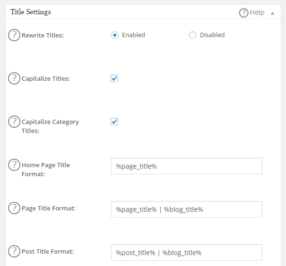Select the Enabled radio button
This screenshot has width=286, height=266.
pyautogui.click(x=114, y=35)
